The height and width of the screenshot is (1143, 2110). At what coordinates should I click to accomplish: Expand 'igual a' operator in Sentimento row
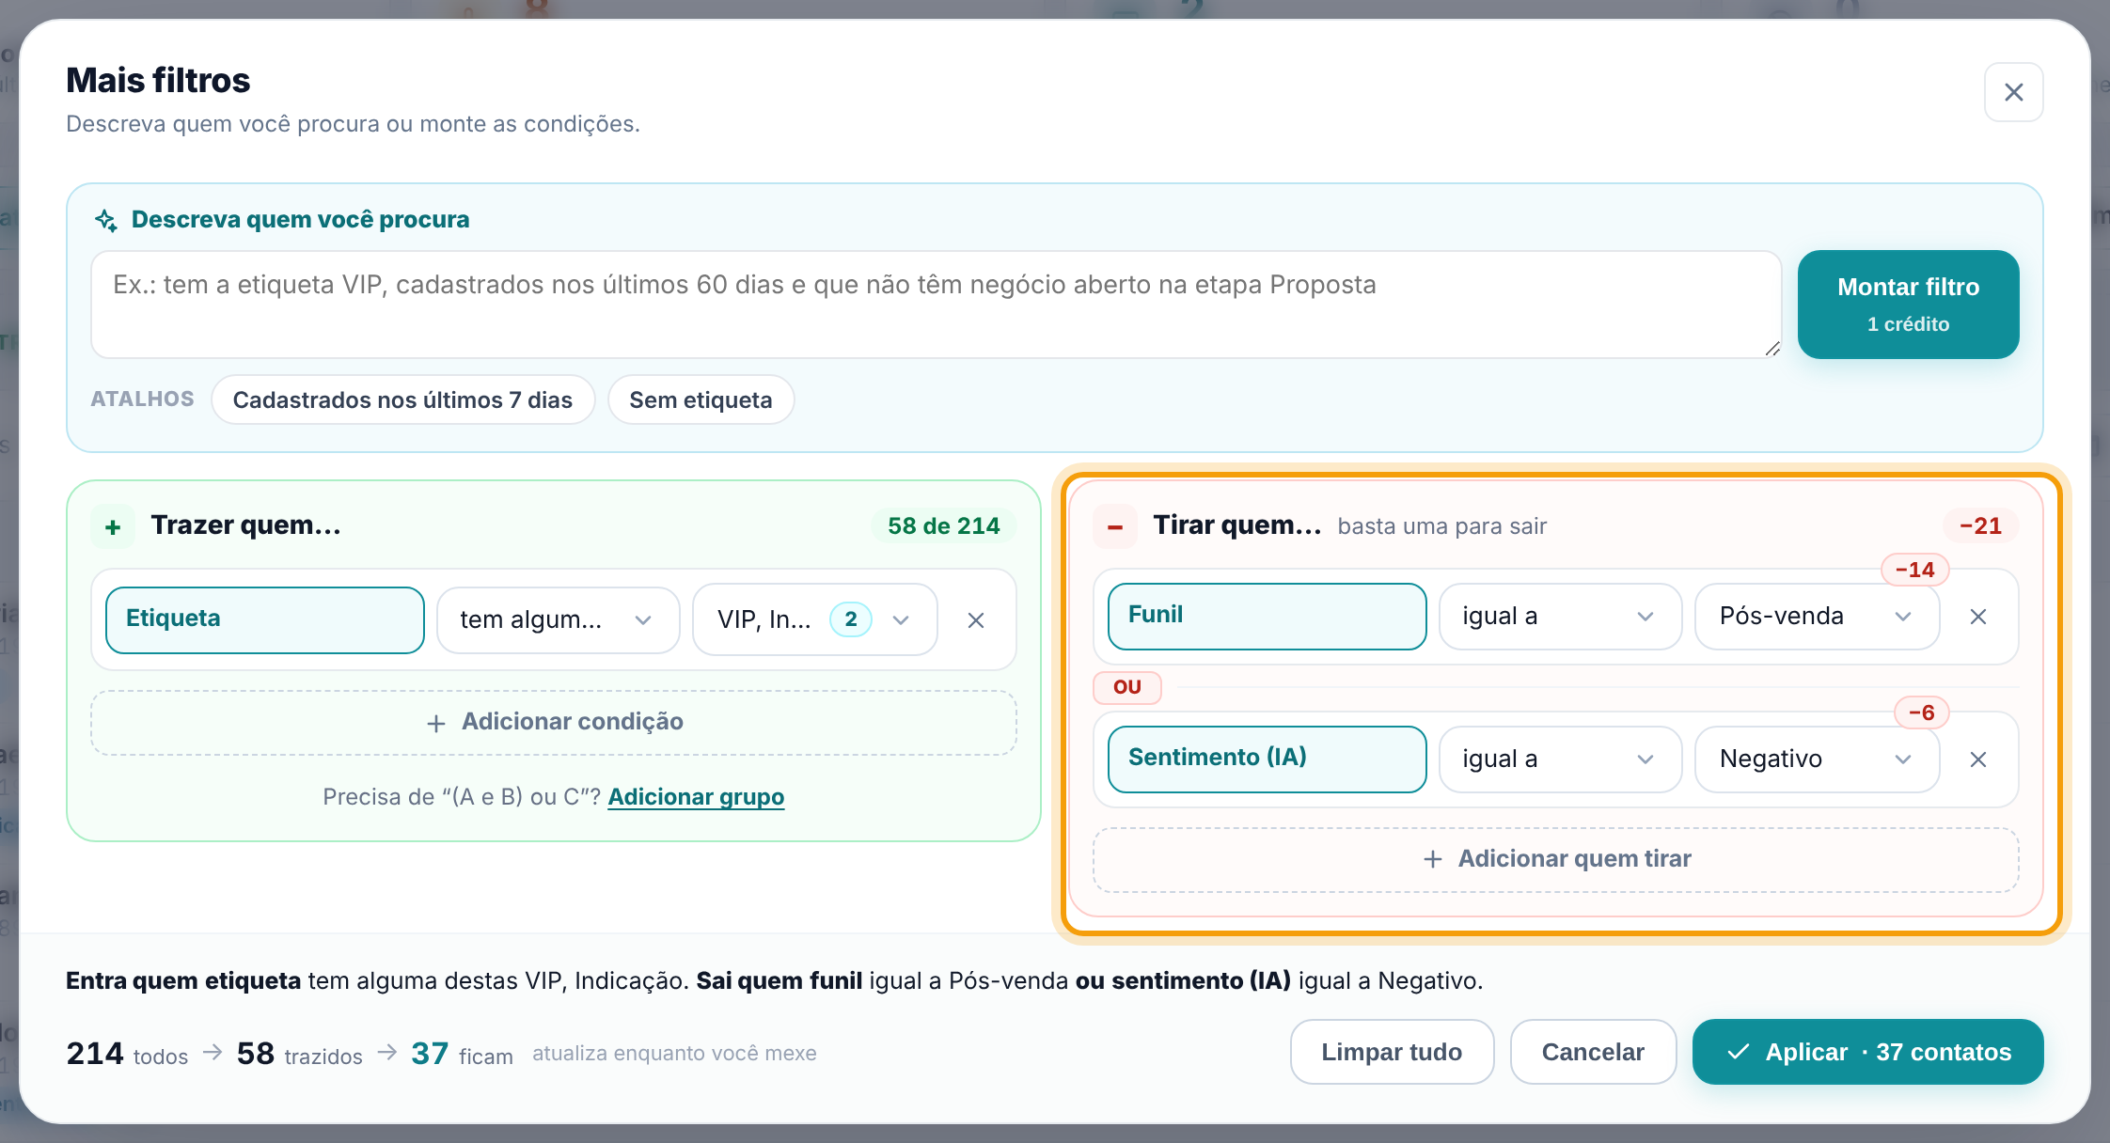coord(1560,759)
